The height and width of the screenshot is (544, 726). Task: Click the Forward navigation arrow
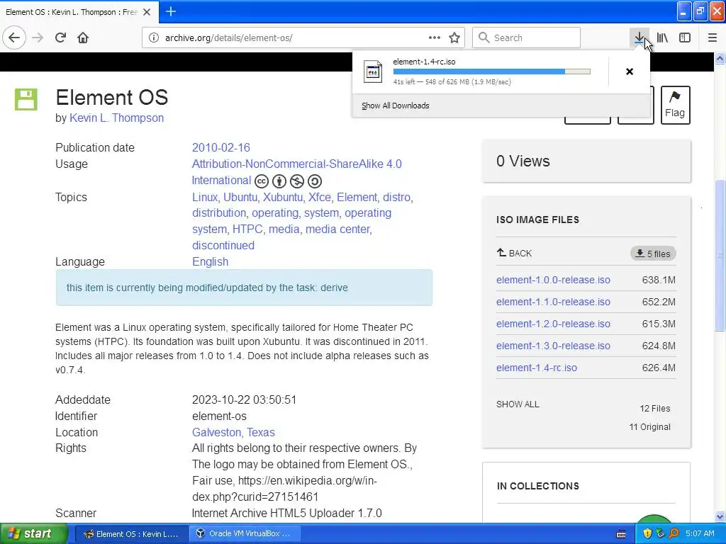38,38
